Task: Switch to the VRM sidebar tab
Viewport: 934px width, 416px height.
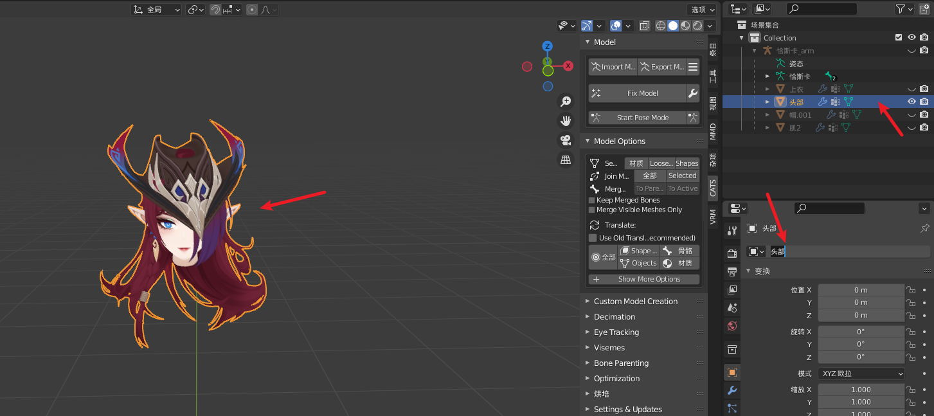Action: 713,216
